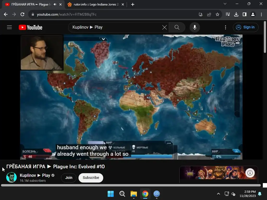This screenshot has width=267, height=200.
Task: Open the network display tray icon
Action: tap(227, 194)
